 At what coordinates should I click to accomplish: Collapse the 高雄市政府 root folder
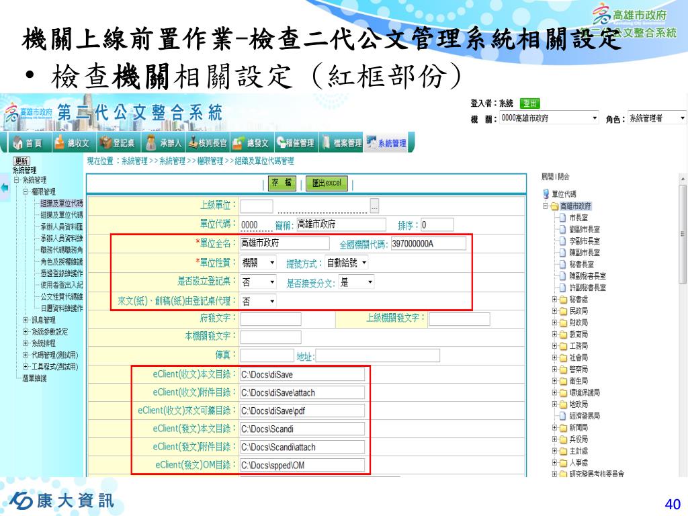546,206
